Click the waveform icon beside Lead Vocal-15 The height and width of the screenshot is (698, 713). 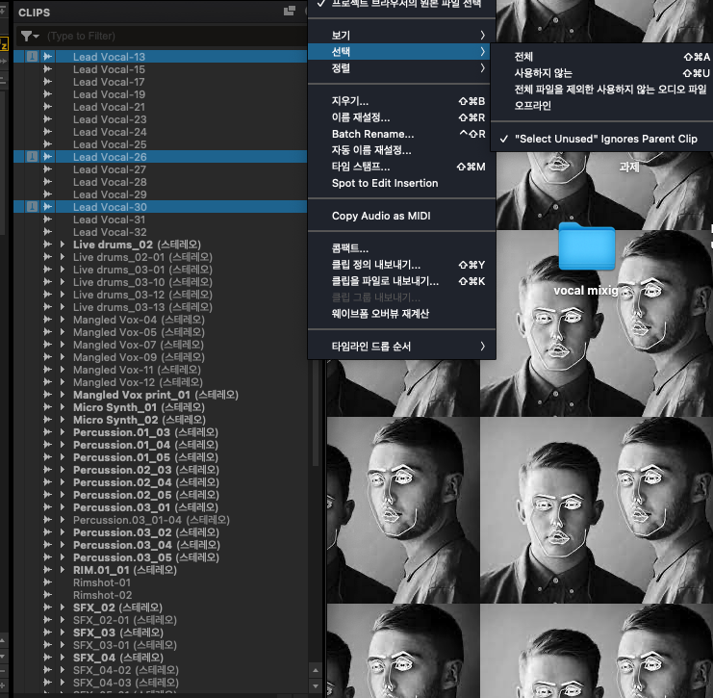tap(47, 69)
